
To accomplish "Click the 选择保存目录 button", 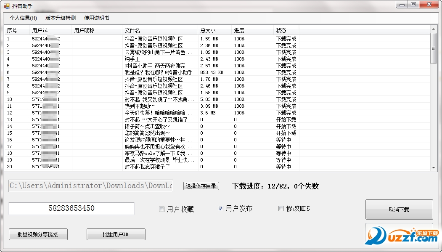I will point(201,186).
